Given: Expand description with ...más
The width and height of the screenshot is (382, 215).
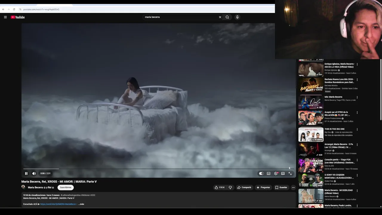Looking at the screenshot, I should click(81, 204).
